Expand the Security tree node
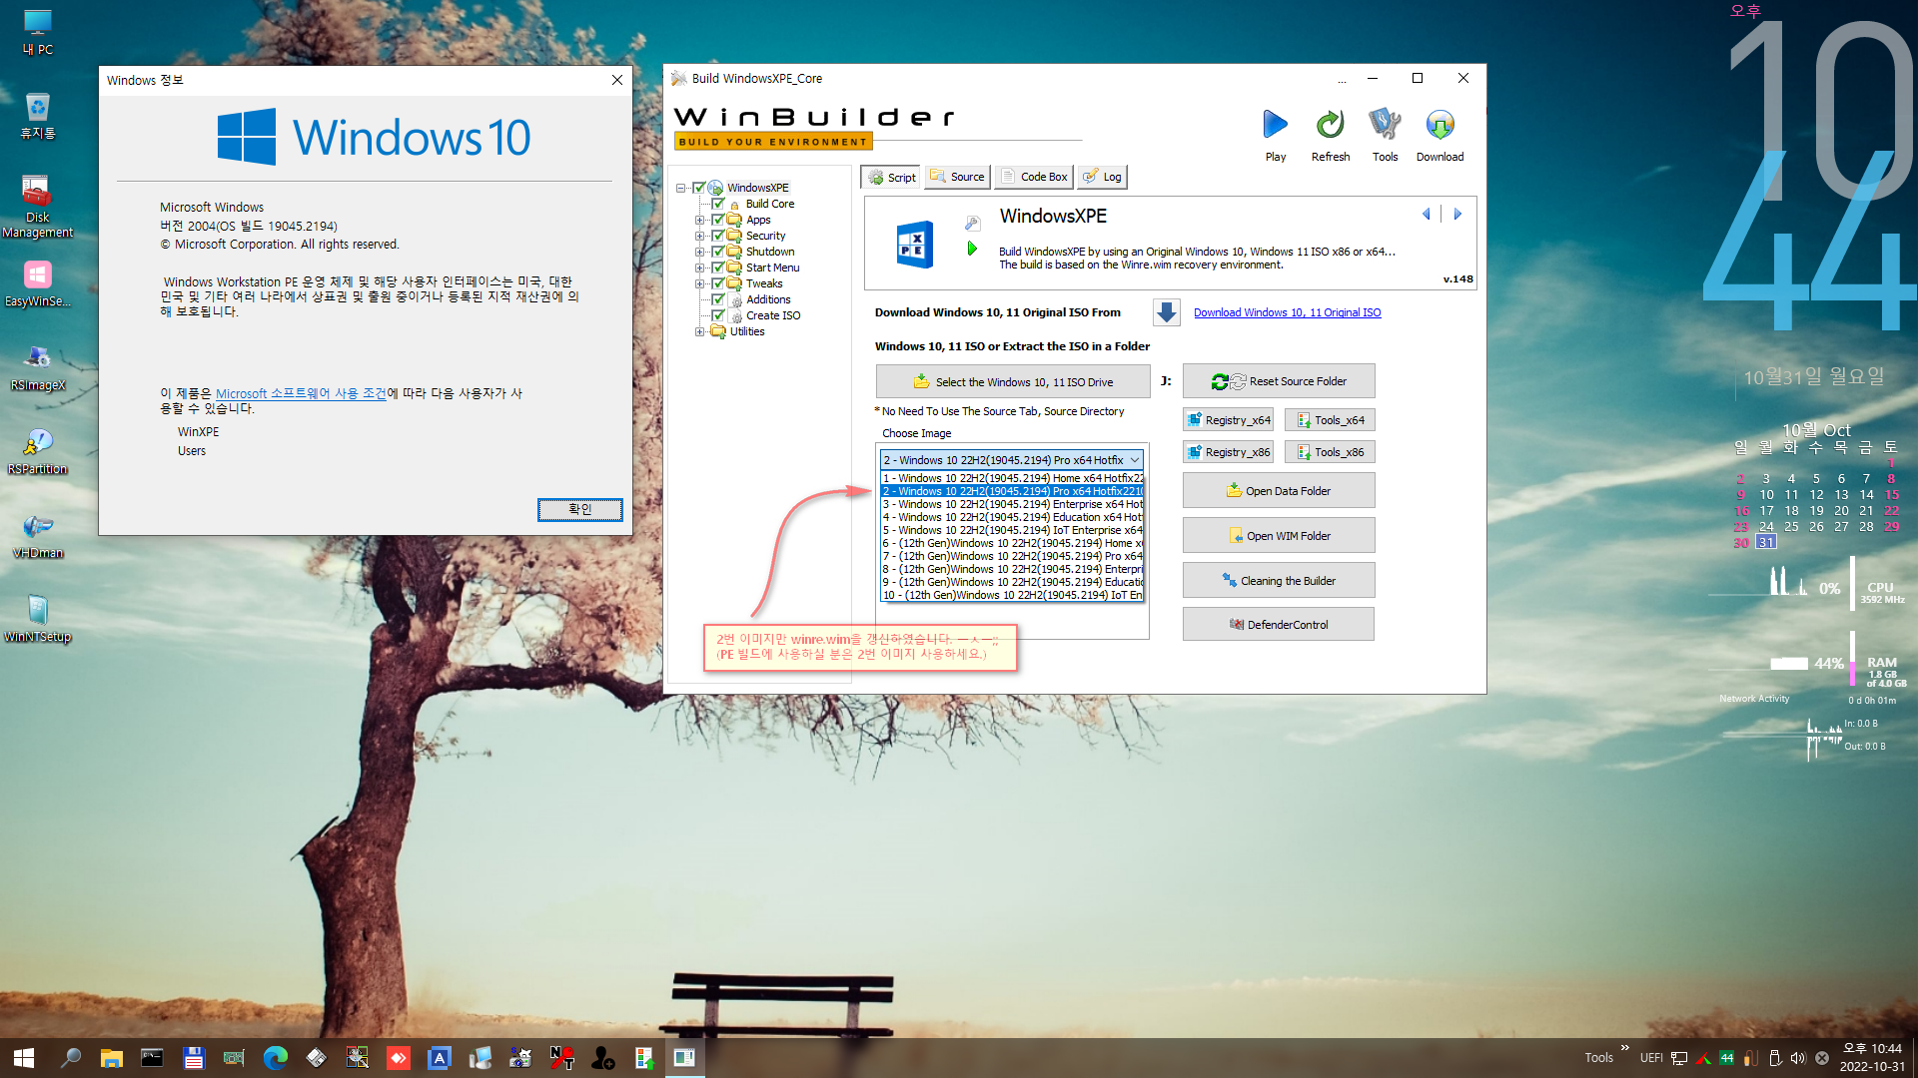This screenshot has height=1078, width=1918. [699, 236]
